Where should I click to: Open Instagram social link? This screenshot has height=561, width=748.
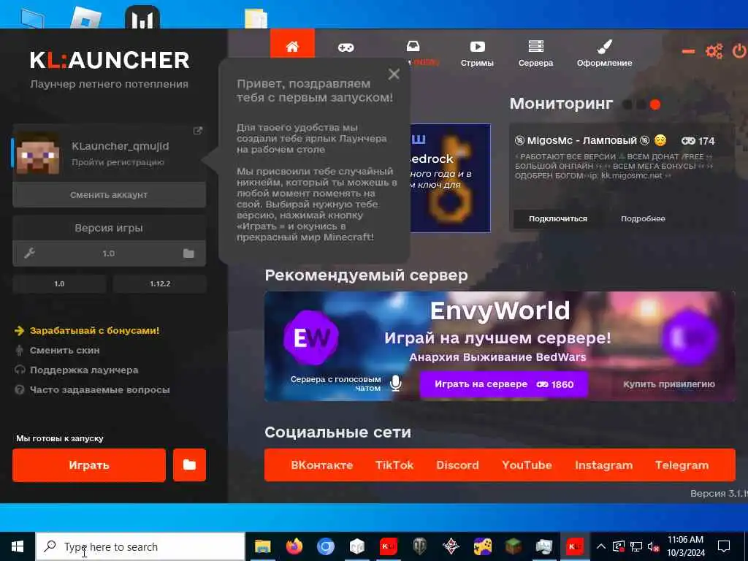pyautogui.click(x=603, y=465)
